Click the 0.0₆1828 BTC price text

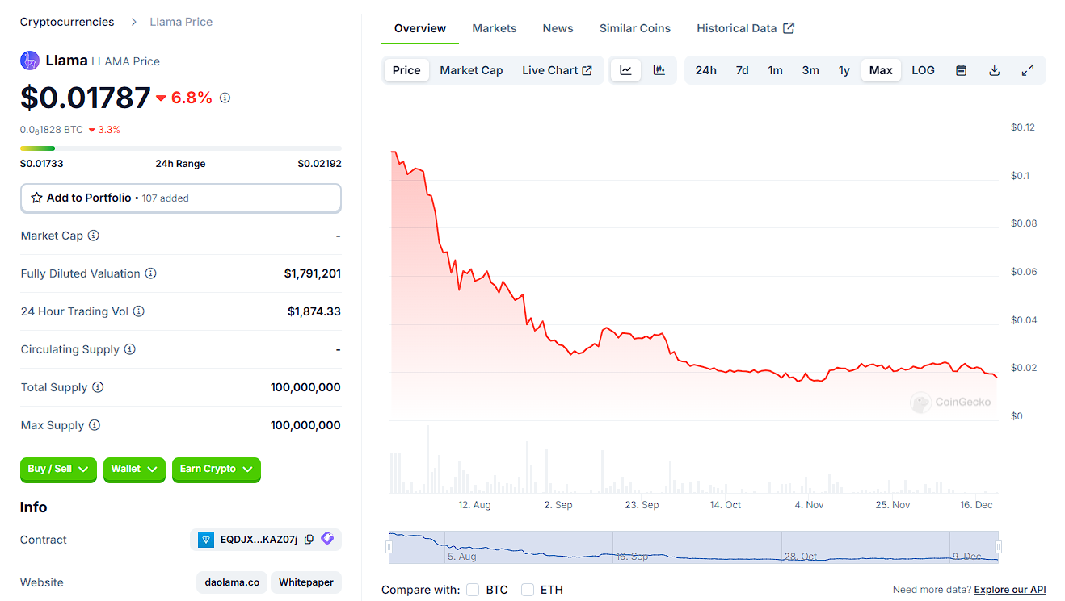tap(52, 130)
